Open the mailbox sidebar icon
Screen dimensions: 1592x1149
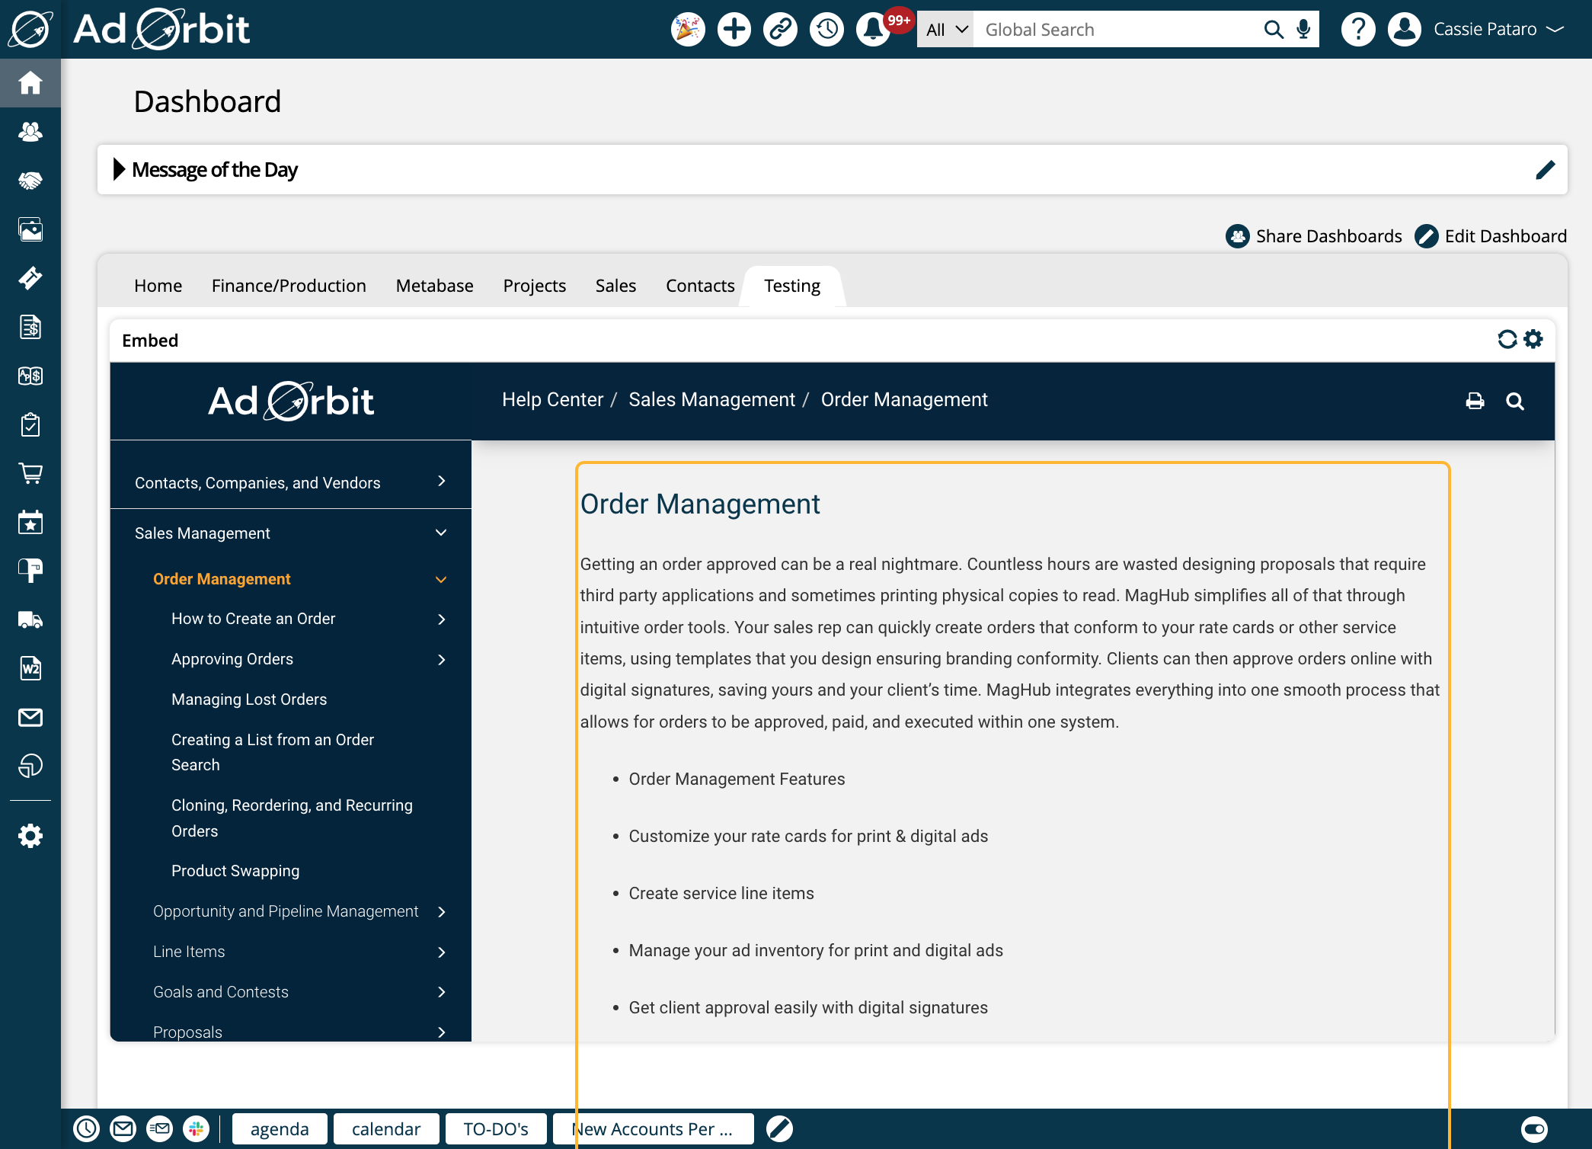click(30, 571)
